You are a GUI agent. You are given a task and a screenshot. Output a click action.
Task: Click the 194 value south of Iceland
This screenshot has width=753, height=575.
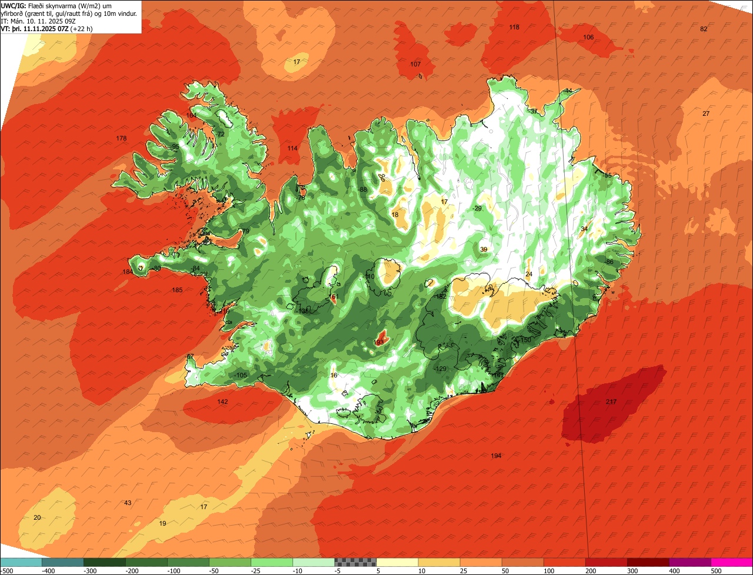496,456
